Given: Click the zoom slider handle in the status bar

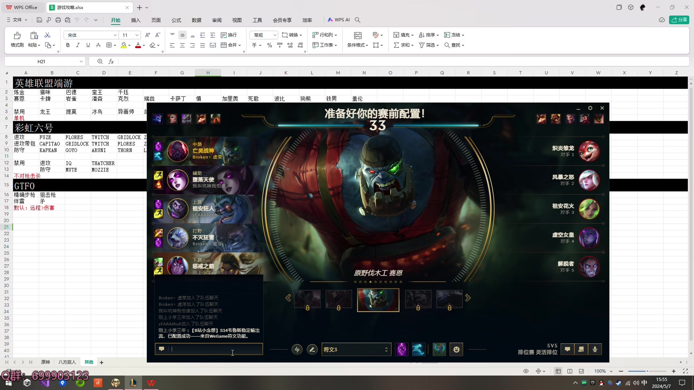Looking at the screenshot, I should tap(647, 371).
